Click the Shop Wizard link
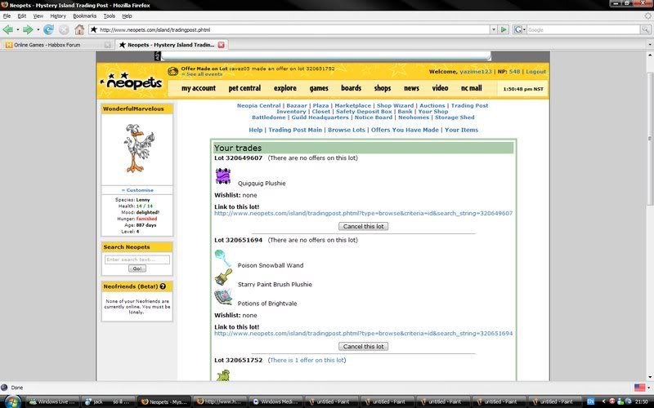This screenshot has height=408, width=654. [x=395, y=105]
